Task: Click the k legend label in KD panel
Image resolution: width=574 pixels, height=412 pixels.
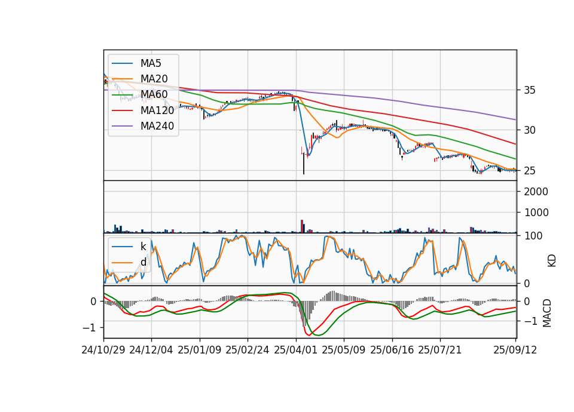Action: click(143, 247)
